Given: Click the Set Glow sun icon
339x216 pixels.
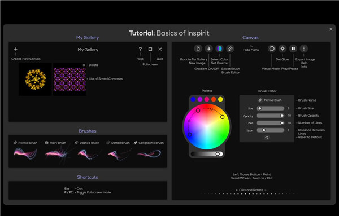Looking at the screenshot, I should click(282, 49).
